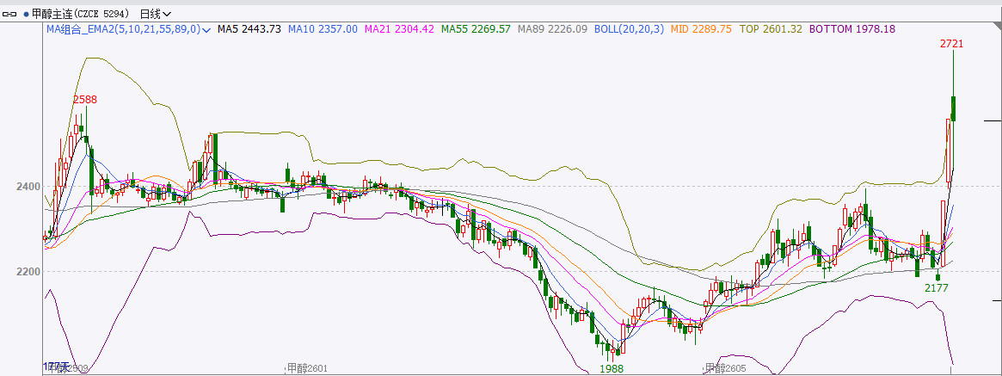The height and width of the screenshot is (376, 1002).
Task: Click the MA55 2269.57 legend label
Action: [476, 29]
